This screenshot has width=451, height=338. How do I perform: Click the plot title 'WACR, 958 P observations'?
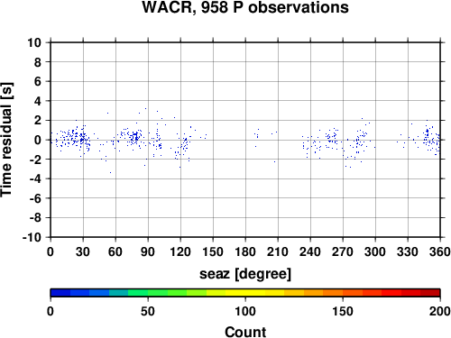pyautogui.click(x=245, y=7)
